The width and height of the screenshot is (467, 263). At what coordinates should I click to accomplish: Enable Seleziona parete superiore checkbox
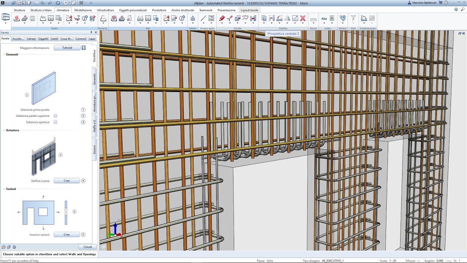(x=55, y=116)
